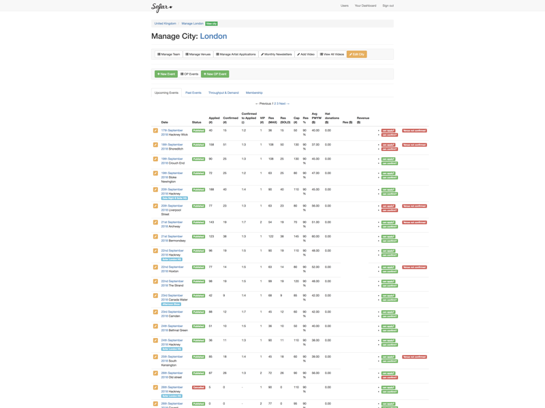Viewport: 545px width, 408px height.
Task: Click View All Videos
Action: (332, 54)
